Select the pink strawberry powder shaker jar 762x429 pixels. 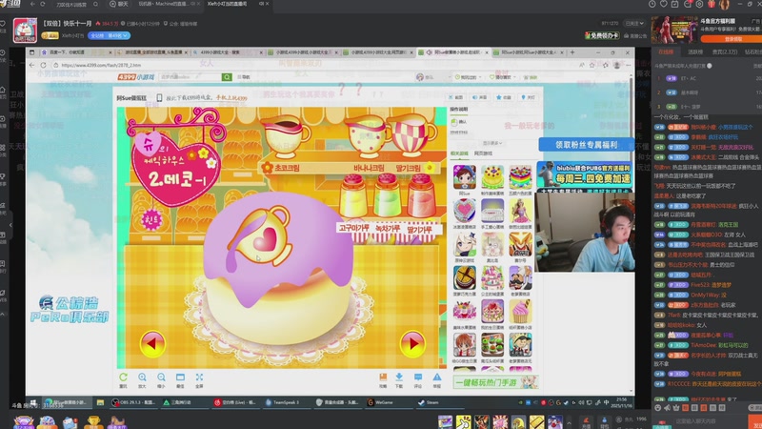(x=421, y=195)
